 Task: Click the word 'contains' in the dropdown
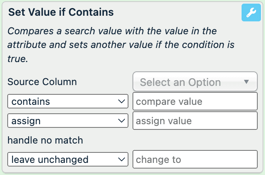[x=31, y=102]
